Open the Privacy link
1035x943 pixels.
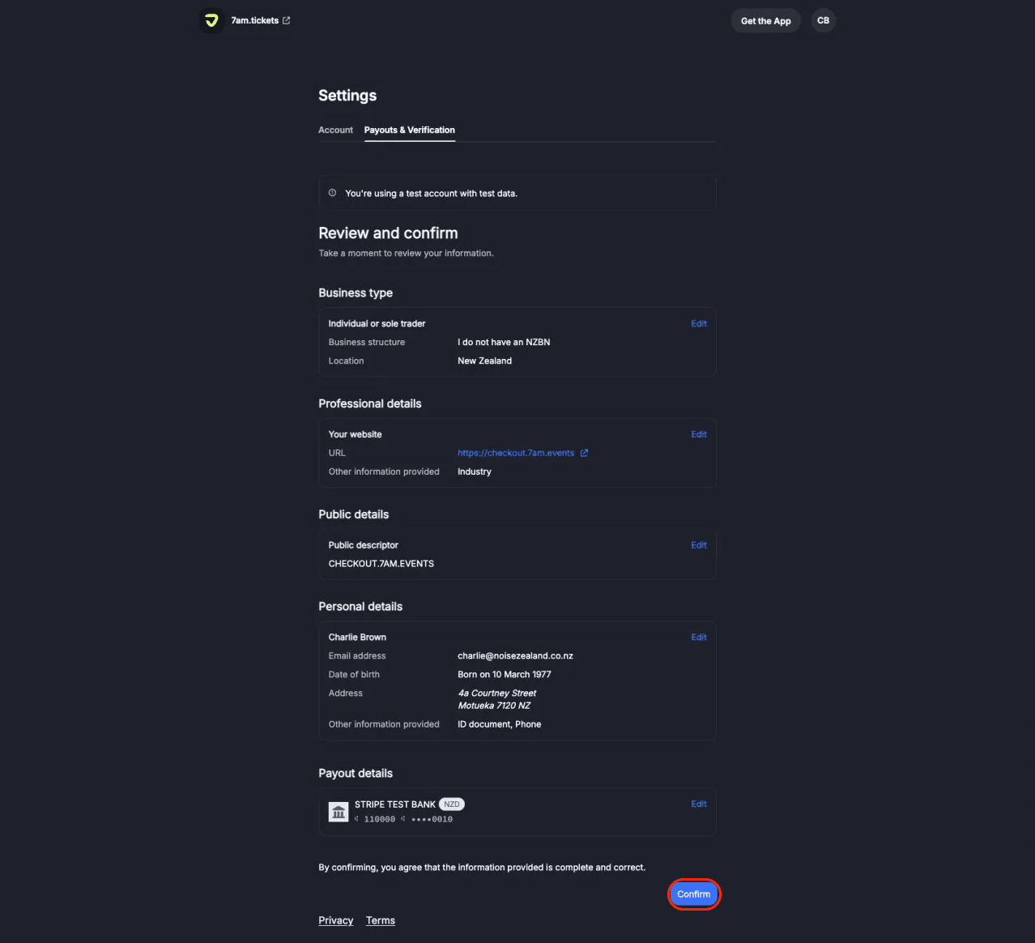(335, 920)
